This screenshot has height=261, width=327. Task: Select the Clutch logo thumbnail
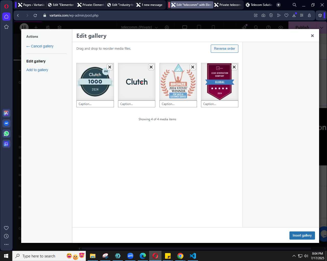tap(137, 82)
